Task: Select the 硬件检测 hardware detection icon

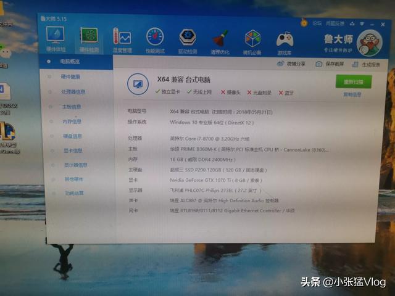Action: [89, 39]
